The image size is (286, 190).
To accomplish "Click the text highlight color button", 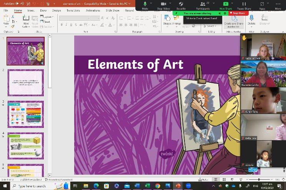I will (102, 25).
